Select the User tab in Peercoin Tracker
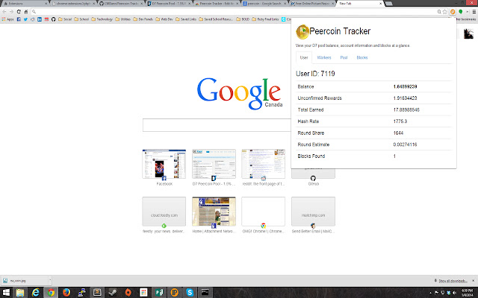This screenshot has width=478, height=298. tap(304, 57)
